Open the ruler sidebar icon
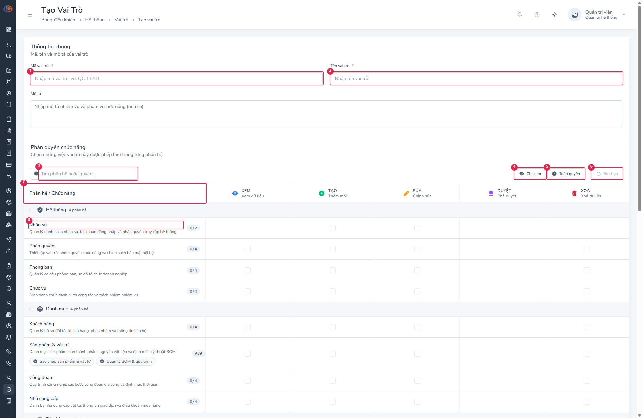The image size is (642, 418). click(9, 352)
